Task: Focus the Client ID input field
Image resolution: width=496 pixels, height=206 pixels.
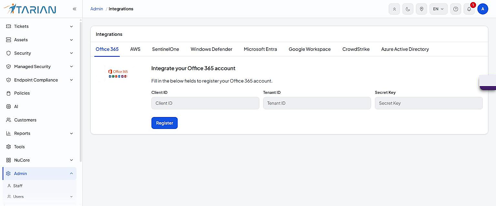Action: pos(205,103)
